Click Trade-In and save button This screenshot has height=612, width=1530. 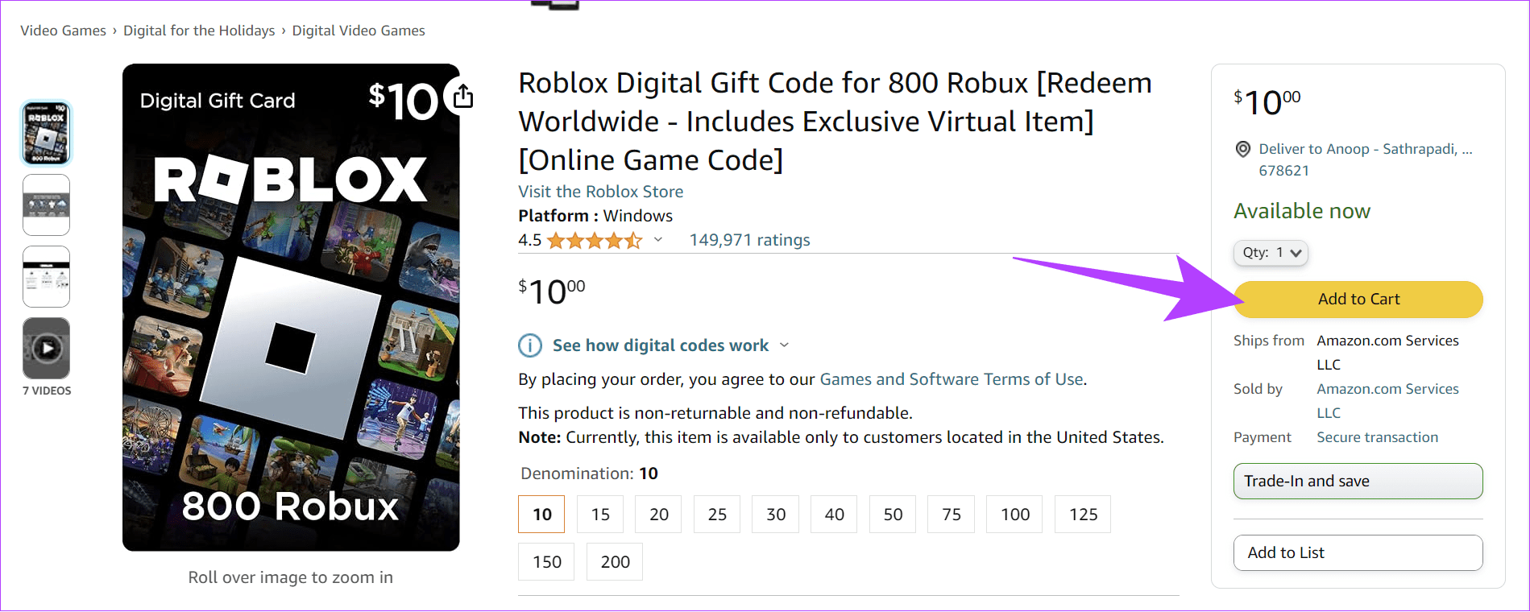click(x=1358, y=481)
